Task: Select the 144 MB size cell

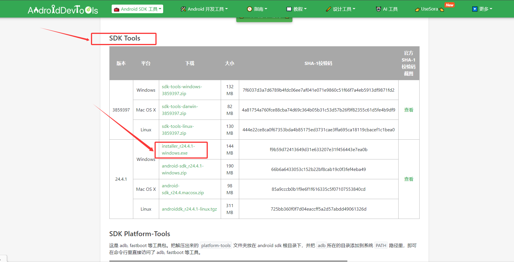Action: 230,149
